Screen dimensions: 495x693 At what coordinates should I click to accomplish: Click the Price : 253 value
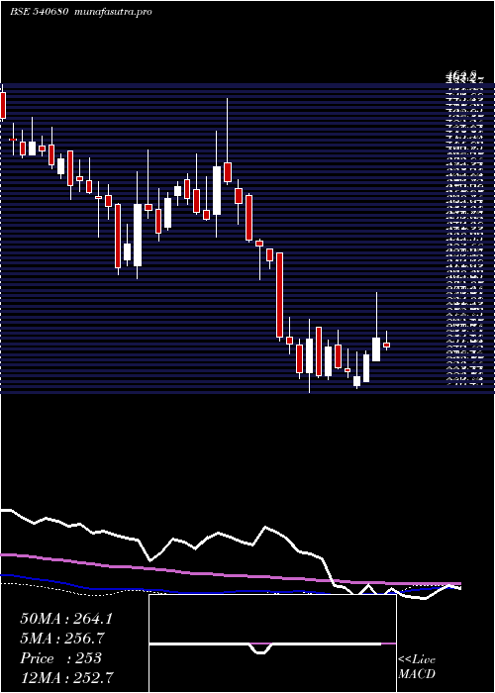tap(61, 658)
